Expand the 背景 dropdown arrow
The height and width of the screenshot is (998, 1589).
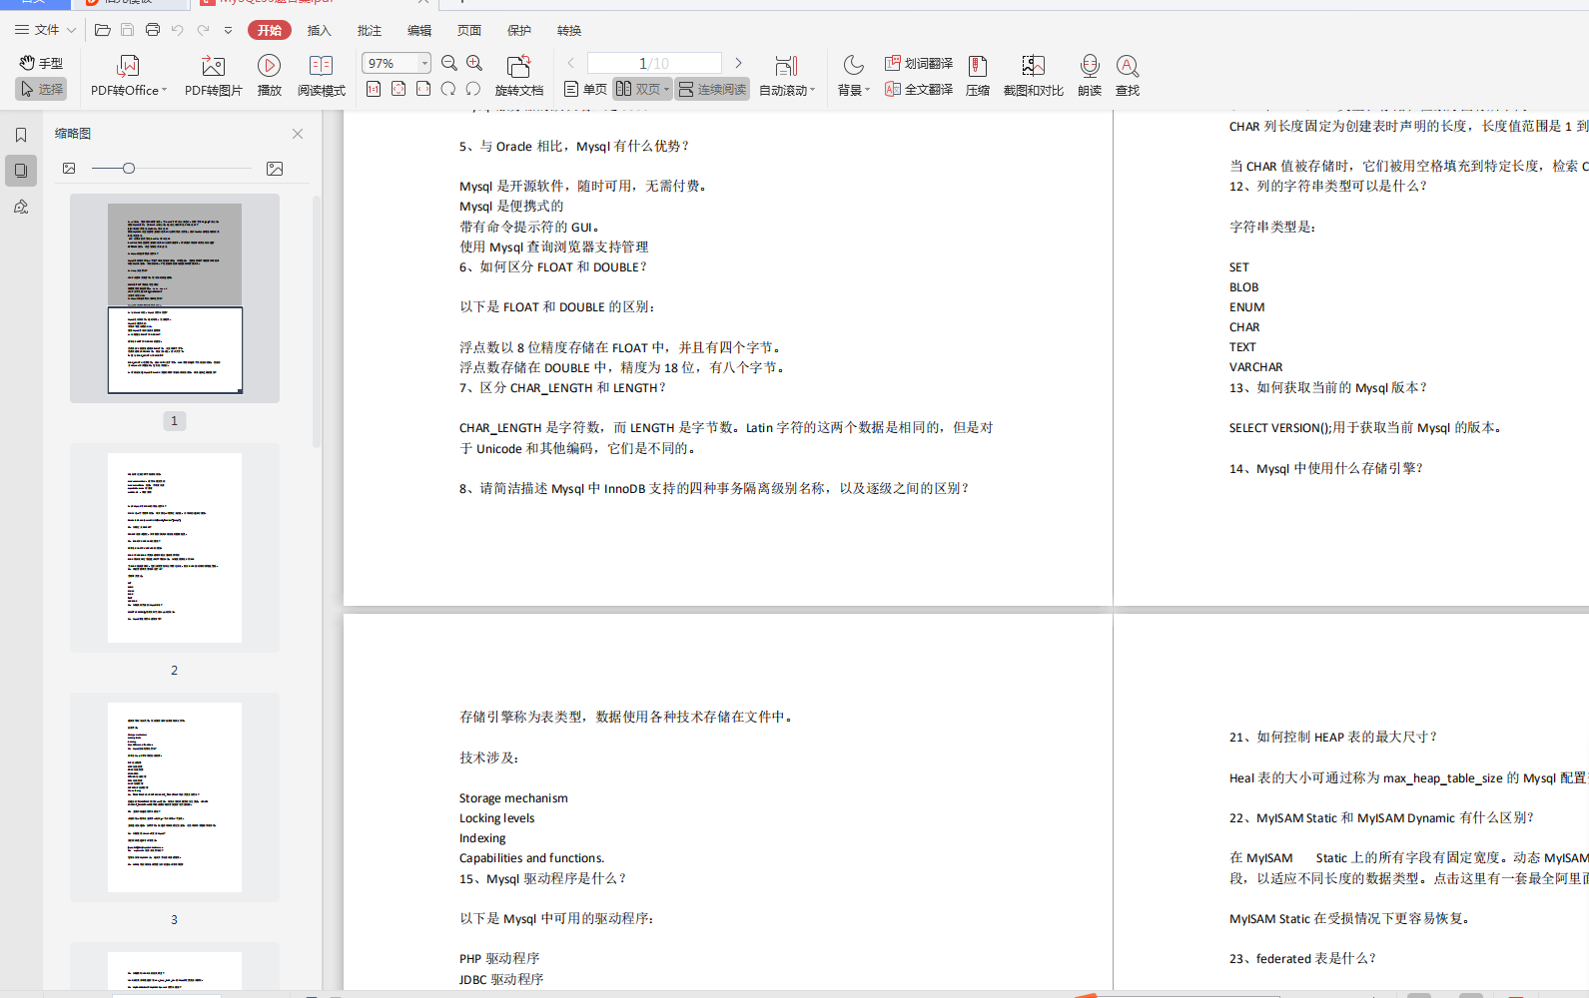867,90
